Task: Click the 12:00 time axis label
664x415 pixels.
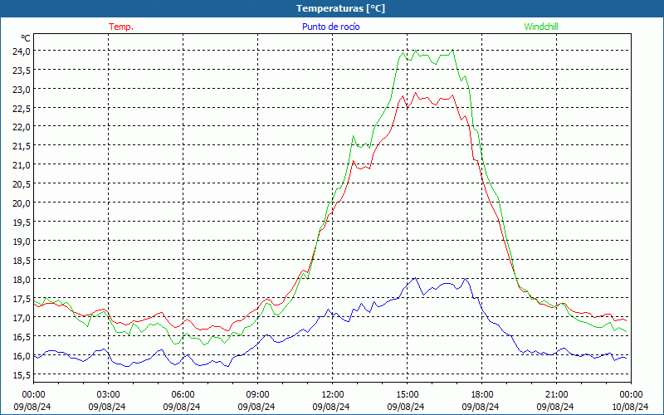Action: pyautogui.click(x=332, y=394)
